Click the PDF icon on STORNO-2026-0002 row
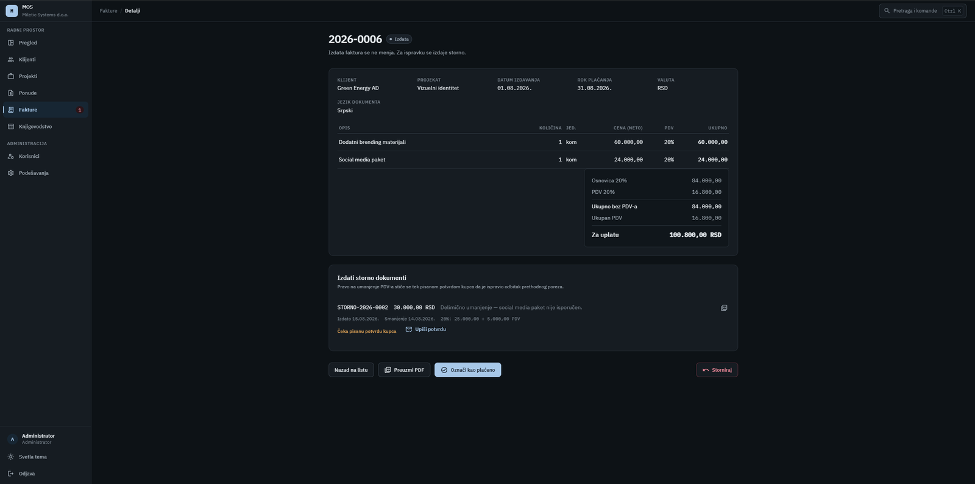 (x=724, y=308)
